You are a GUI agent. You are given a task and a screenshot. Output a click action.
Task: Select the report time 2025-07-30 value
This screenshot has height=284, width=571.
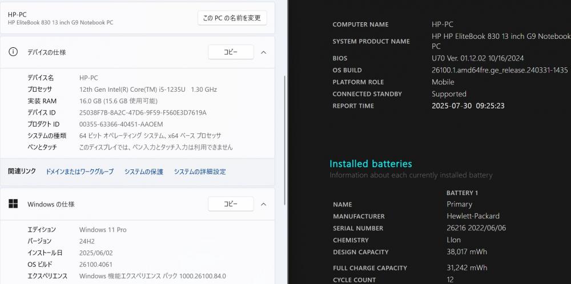coord(468,106)
